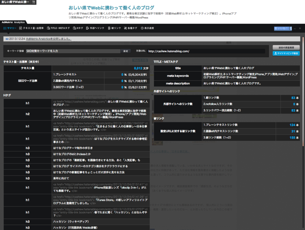305x230 pixels.
Task: Switch to the テキスト量・出現率 tab
Action: click(x=31, y=28)
